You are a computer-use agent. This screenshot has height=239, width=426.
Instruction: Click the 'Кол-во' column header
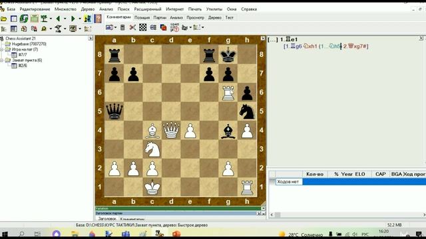click(315, 174)
